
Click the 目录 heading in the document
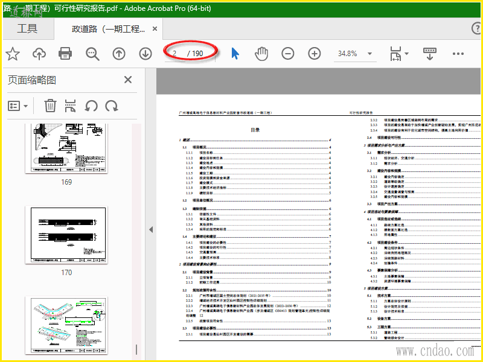[x=255, y=130]
